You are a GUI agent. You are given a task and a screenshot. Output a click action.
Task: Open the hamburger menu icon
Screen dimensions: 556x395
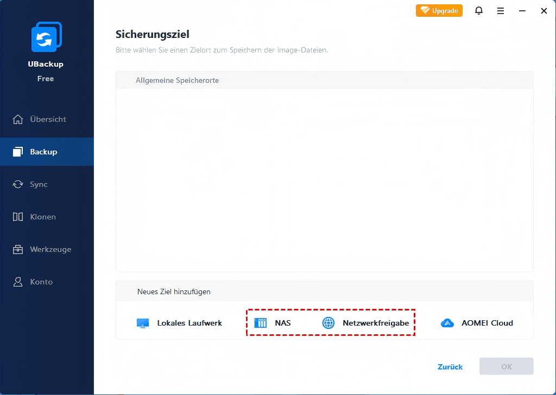[x=500, y=11]
